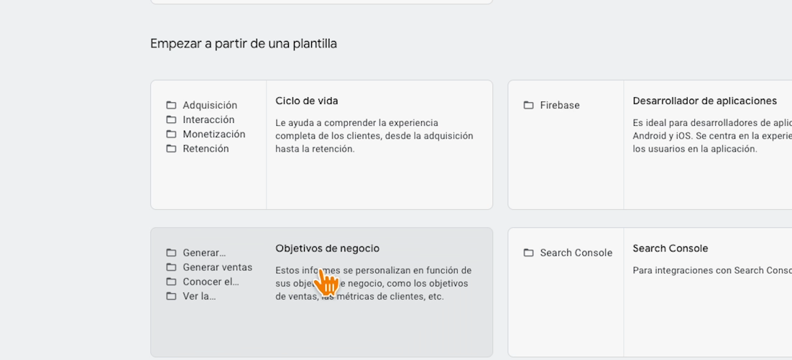The width and height of the screenshot is (792, 360).
Task: Click the Search Console folder icon
Action: coord(528,253)
